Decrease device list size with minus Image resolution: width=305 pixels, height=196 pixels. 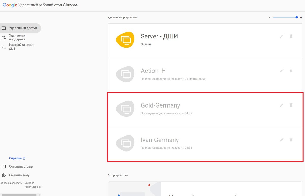269,18
